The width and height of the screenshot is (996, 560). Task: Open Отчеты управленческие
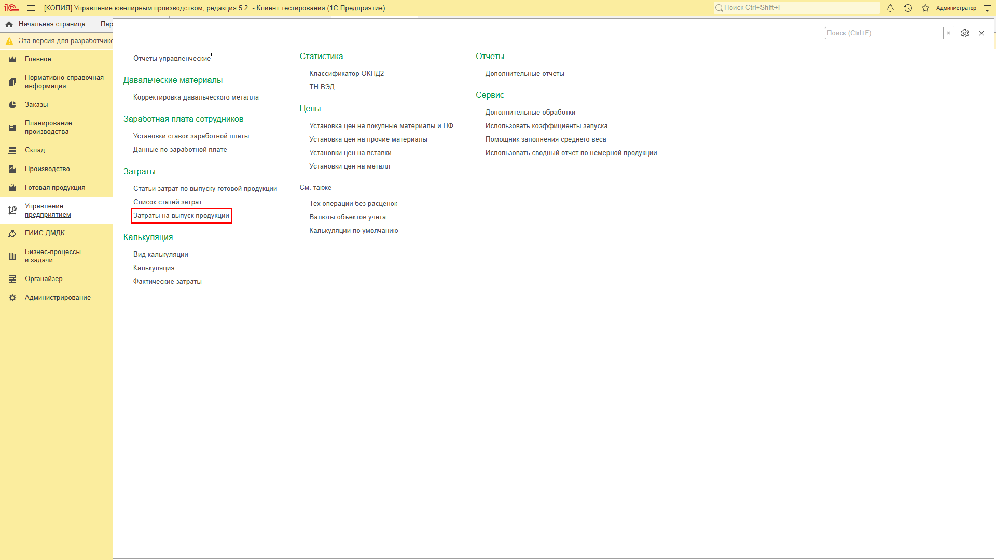[x=172, y=59]
